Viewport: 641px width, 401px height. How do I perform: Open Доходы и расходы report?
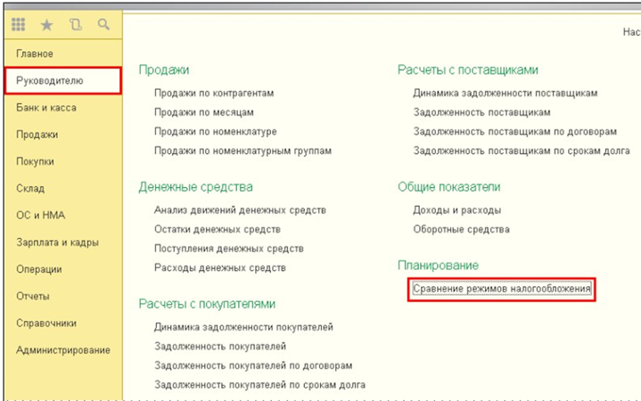pyautogui.click(x=457, y=210)
